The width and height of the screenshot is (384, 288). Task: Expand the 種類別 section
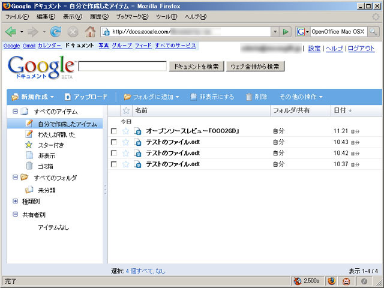[x=15, y=202]
